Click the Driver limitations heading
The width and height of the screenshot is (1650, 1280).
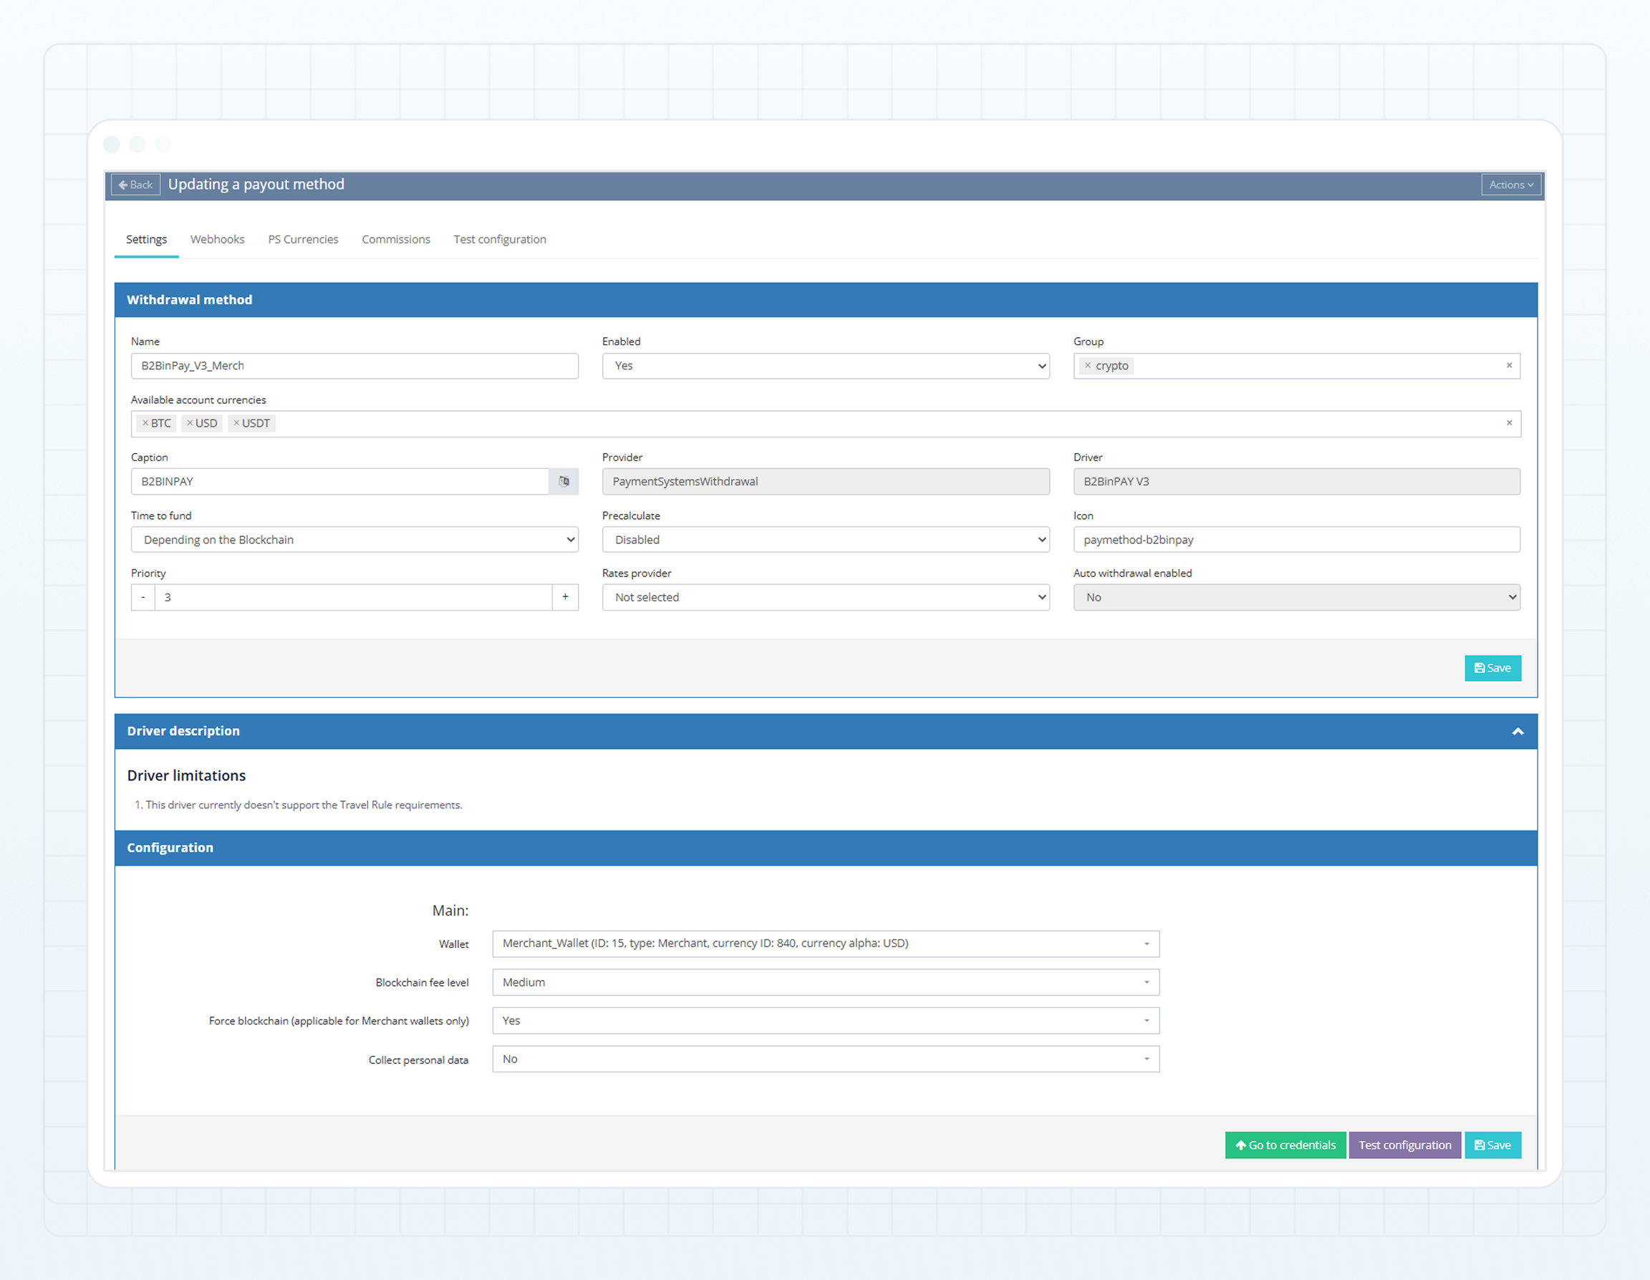(187, 775)
